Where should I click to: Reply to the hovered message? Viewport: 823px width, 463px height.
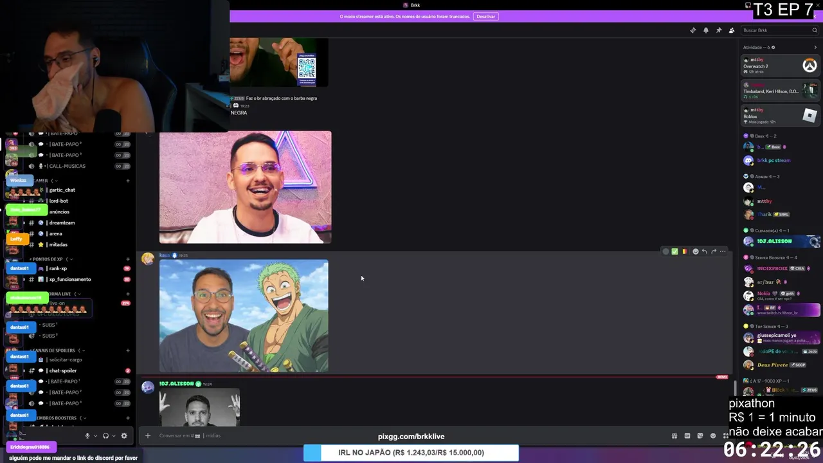705,251
